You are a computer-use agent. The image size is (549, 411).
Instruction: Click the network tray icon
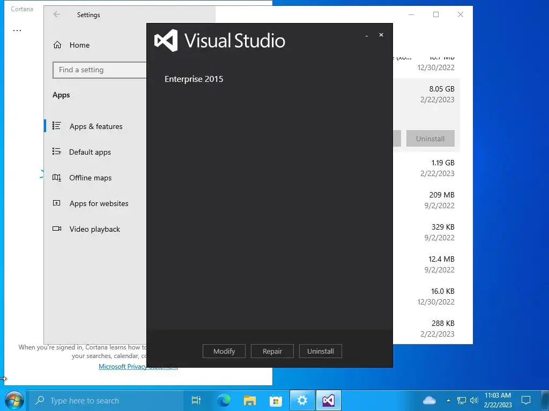(x=462, y=400)
